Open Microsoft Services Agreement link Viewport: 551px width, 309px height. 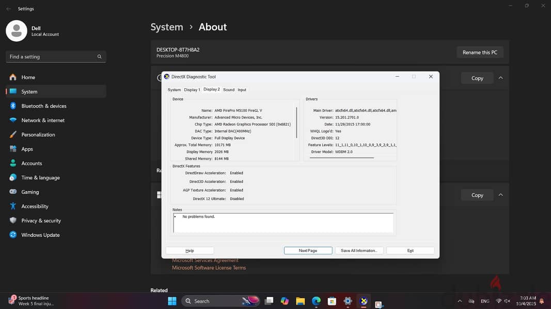(205, 261)
